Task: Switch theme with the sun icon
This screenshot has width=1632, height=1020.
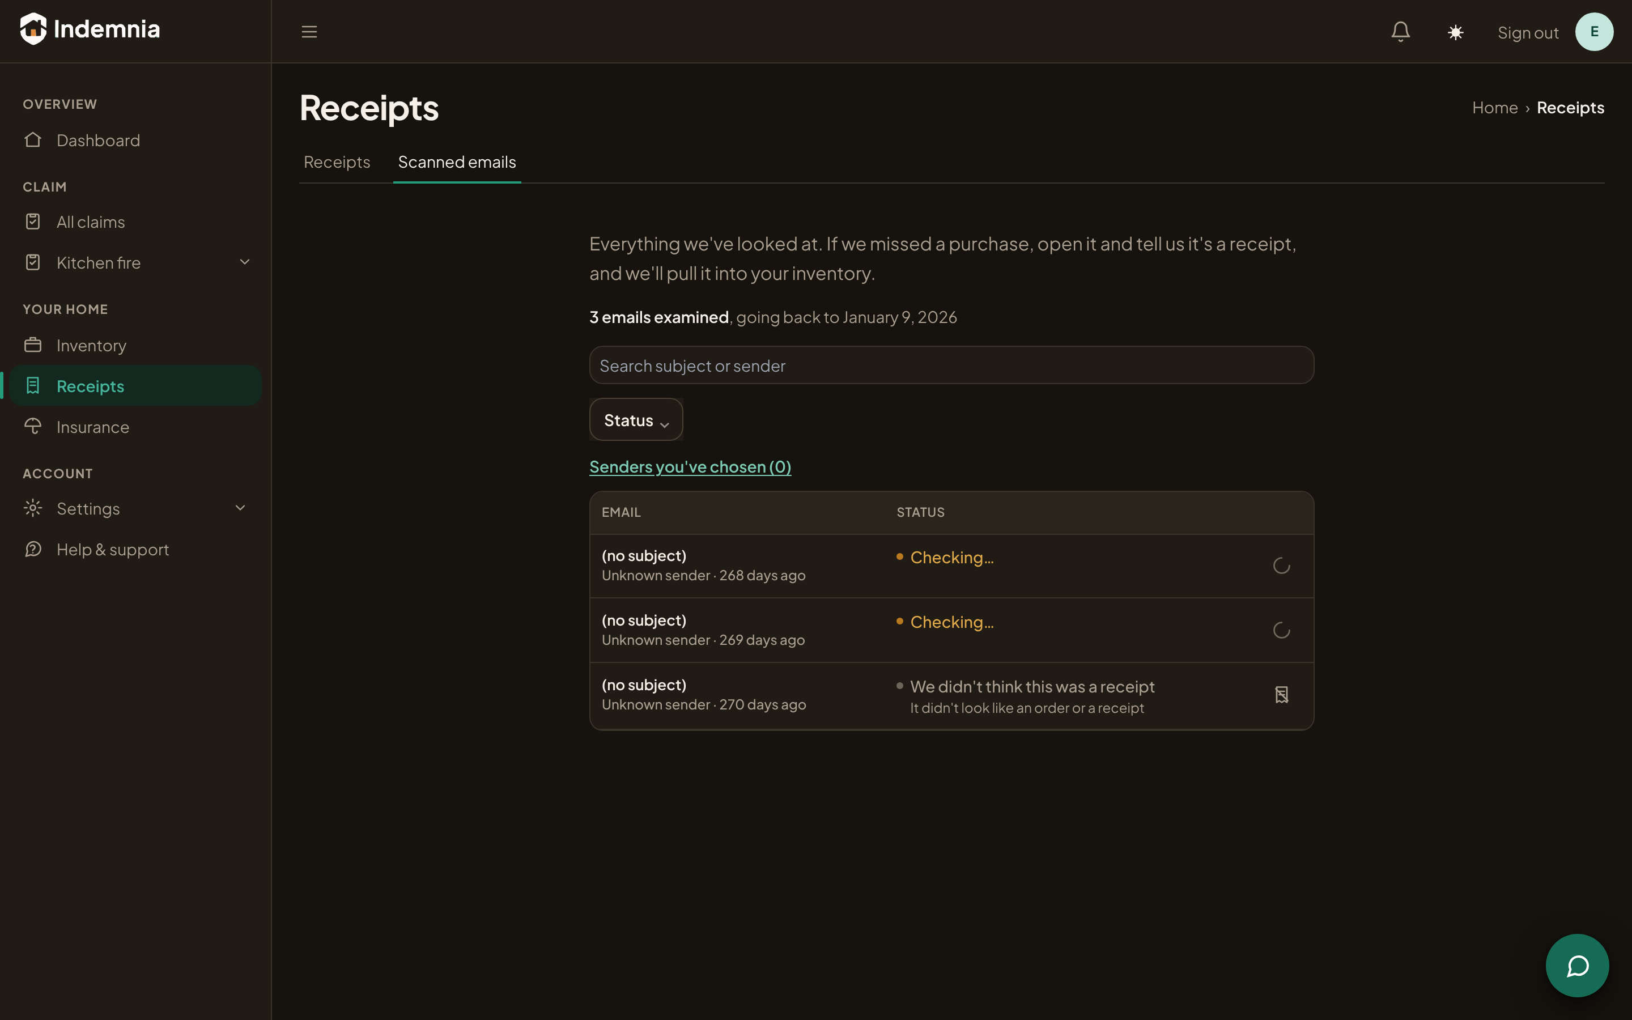Action: (1455, 32)
